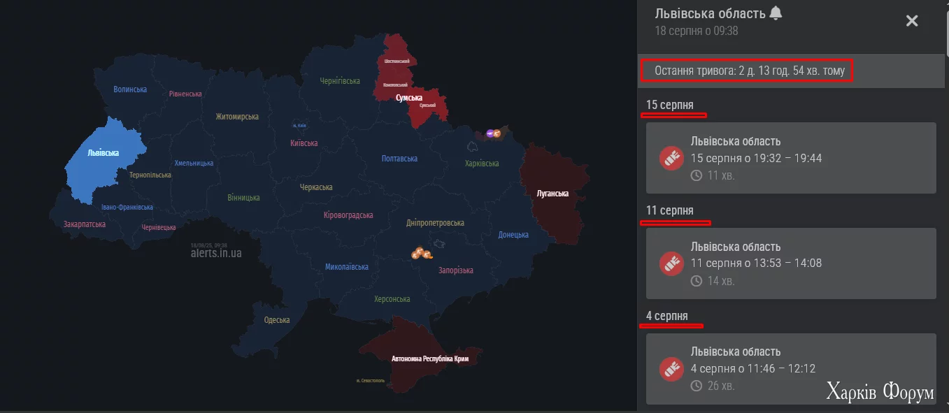Viewport: 949px width, 413px height.
Task: Select Київська region label
Action: coord(304,143)
